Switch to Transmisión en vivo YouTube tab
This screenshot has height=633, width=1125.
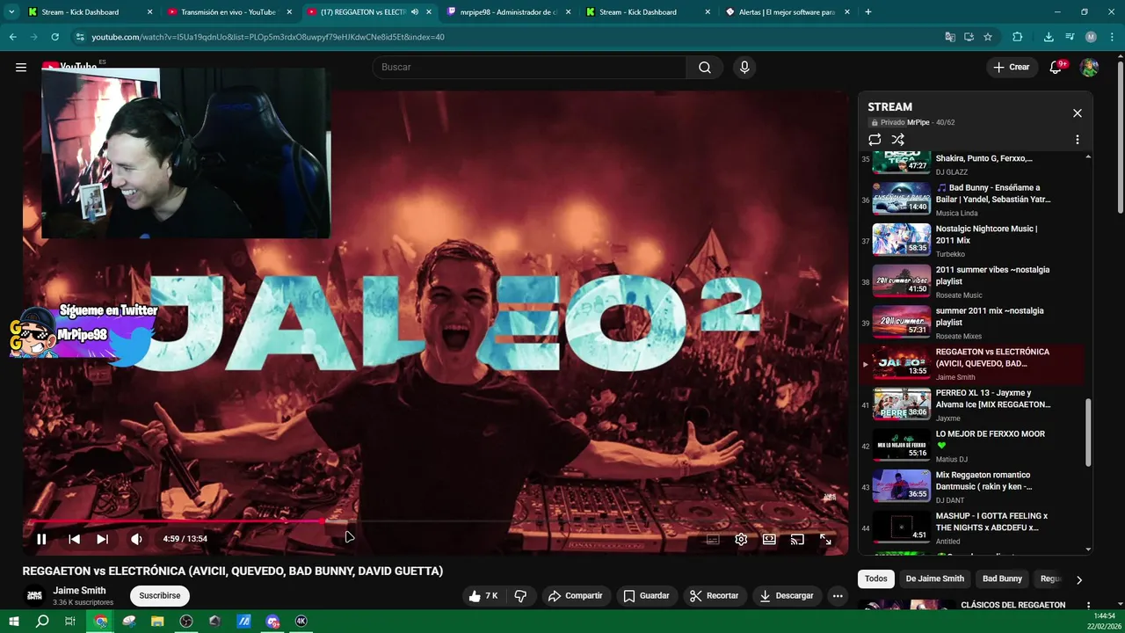(x=230, y=12)
